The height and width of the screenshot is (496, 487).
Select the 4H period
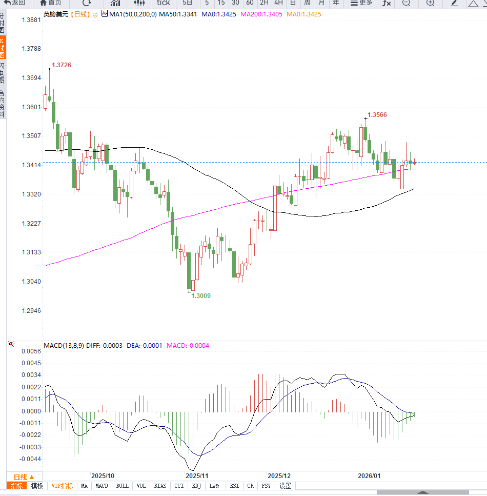coord(278,3)
